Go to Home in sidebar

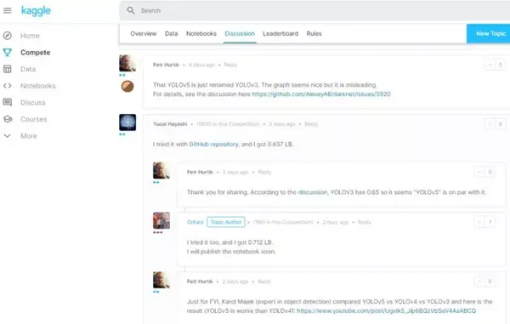(30, 36)
